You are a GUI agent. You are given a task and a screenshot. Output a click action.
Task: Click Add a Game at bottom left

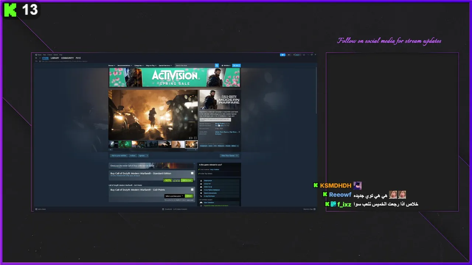tap(41, 209)
